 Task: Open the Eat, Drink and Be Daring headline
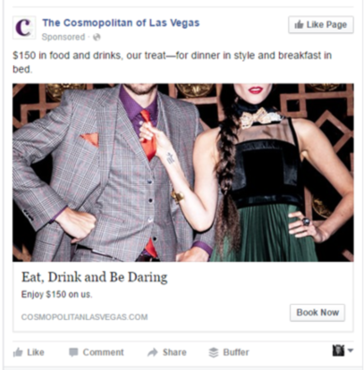pos(95,277)
